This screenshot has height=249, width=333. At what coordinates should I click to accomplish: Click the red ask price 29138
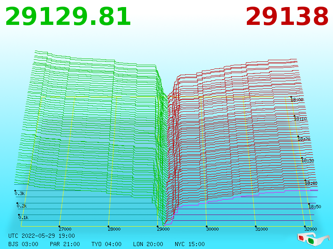point(287,17)
